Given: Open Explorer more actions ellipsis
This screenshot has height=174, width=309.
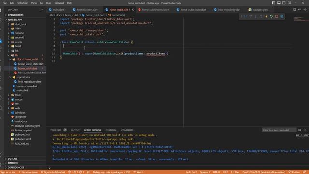Looking at the screenshot, I should pos(42,10).
